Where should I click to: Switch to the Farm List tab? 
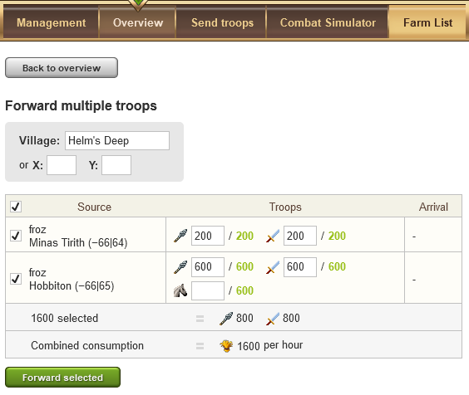(427, 22)
